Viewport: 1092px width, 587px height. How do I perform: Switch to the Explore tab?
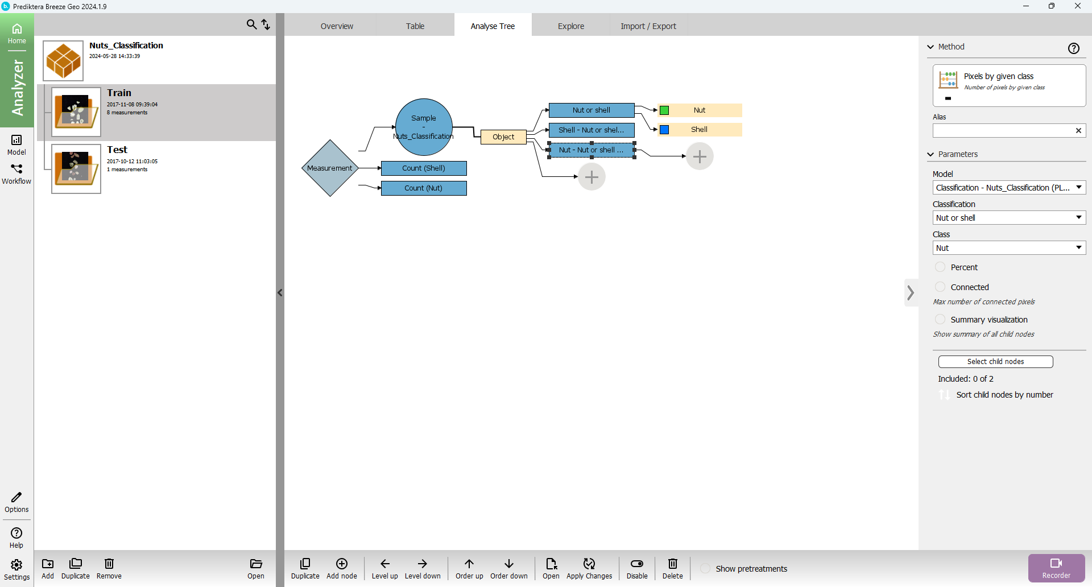pos(570,26)
